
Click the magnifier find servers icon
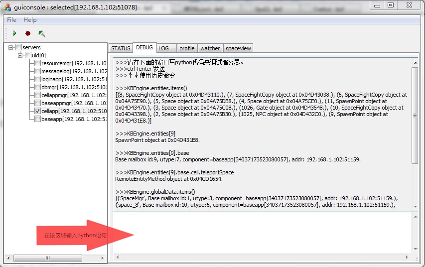[41, 33]
